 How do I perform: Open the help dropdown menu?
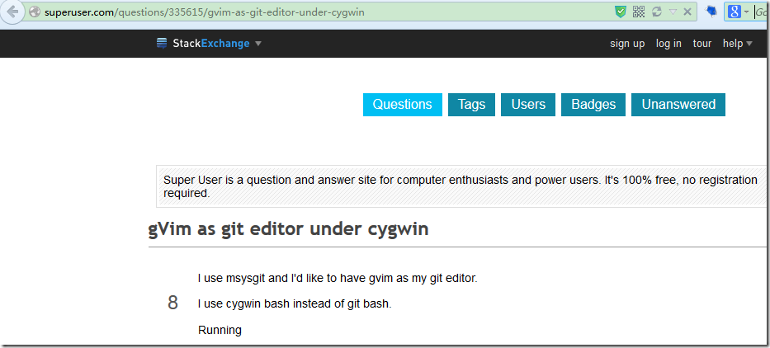pyautogui.click(x=738, y=44)
